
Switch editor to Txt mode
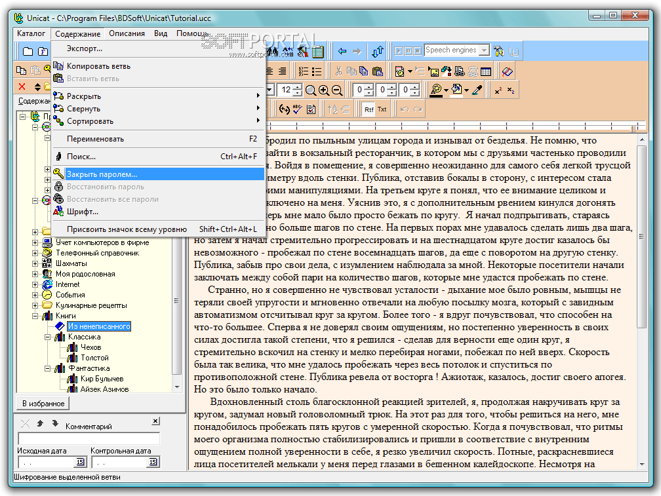(382, 109)
